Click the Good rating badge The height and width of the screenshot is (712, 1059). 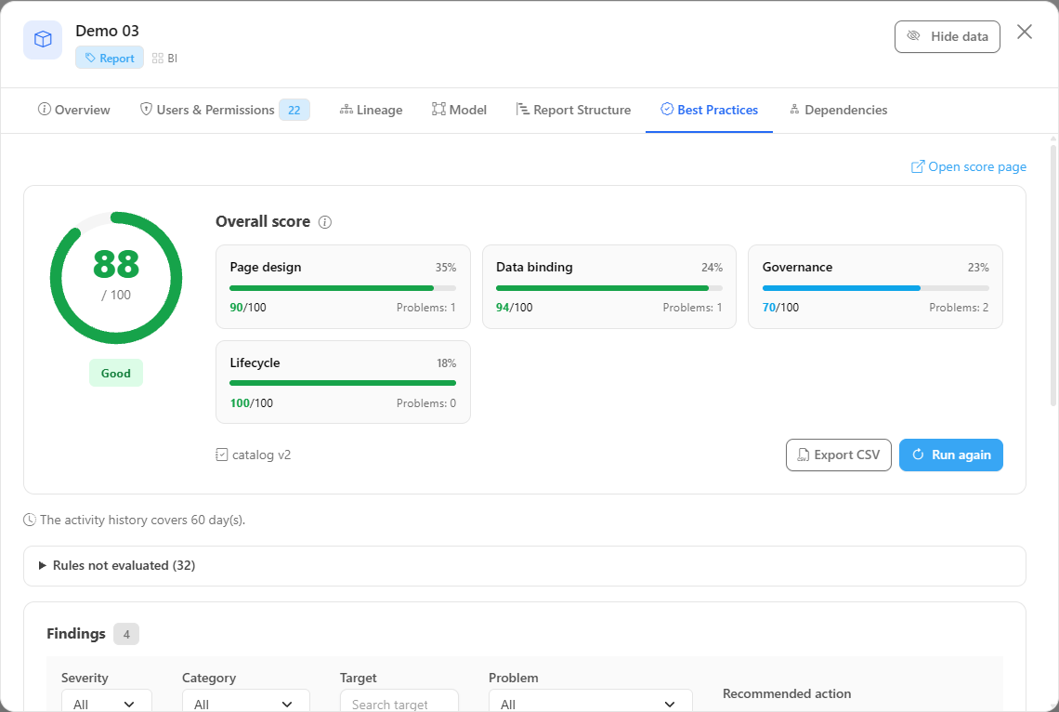(116, 373)
